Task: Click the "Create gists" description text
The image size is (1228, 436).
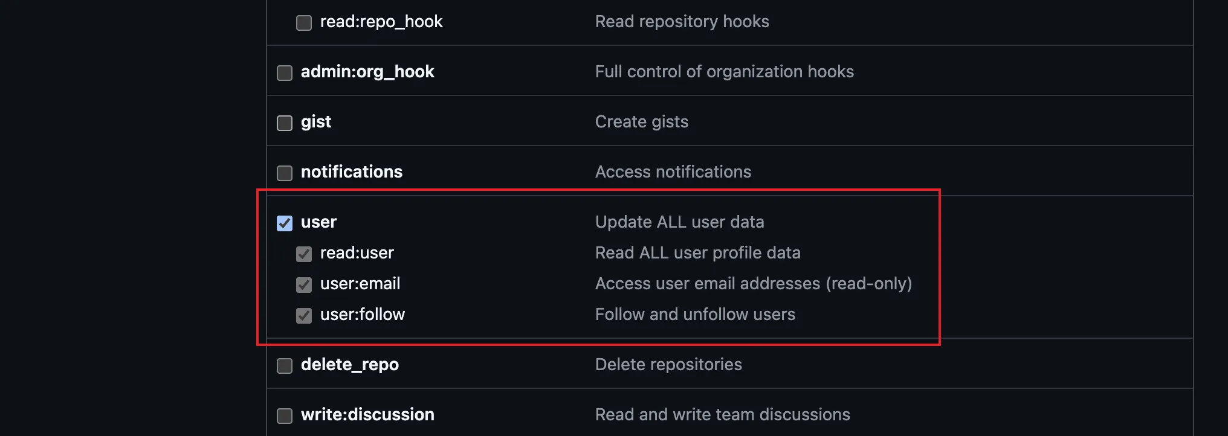Action: (641, 122)
